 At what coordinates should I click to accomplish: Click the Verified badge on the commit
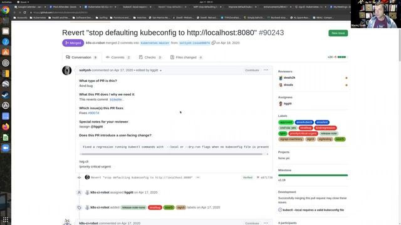[x=247, y=177]
